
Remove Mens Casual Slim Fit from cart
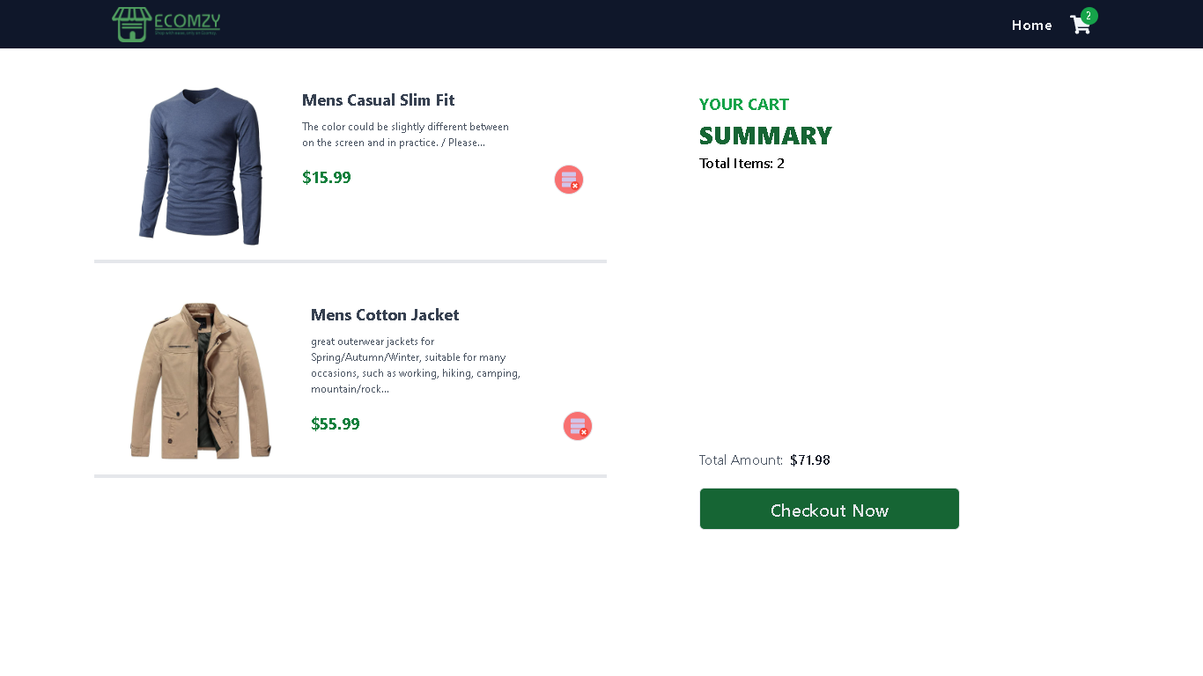568,180
